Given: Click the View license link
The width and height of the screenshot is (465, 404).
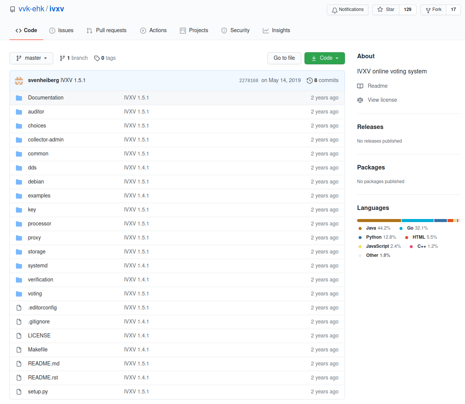Looking at the screenshot, I should tap(382, 100).
